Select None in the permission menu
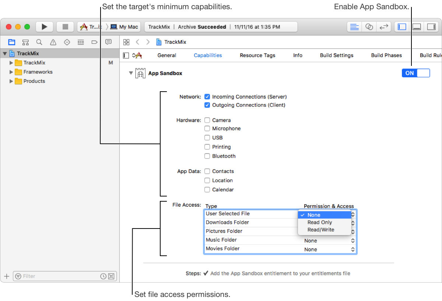The height and width of the screenshot is (301, 442). pos(325,215)
